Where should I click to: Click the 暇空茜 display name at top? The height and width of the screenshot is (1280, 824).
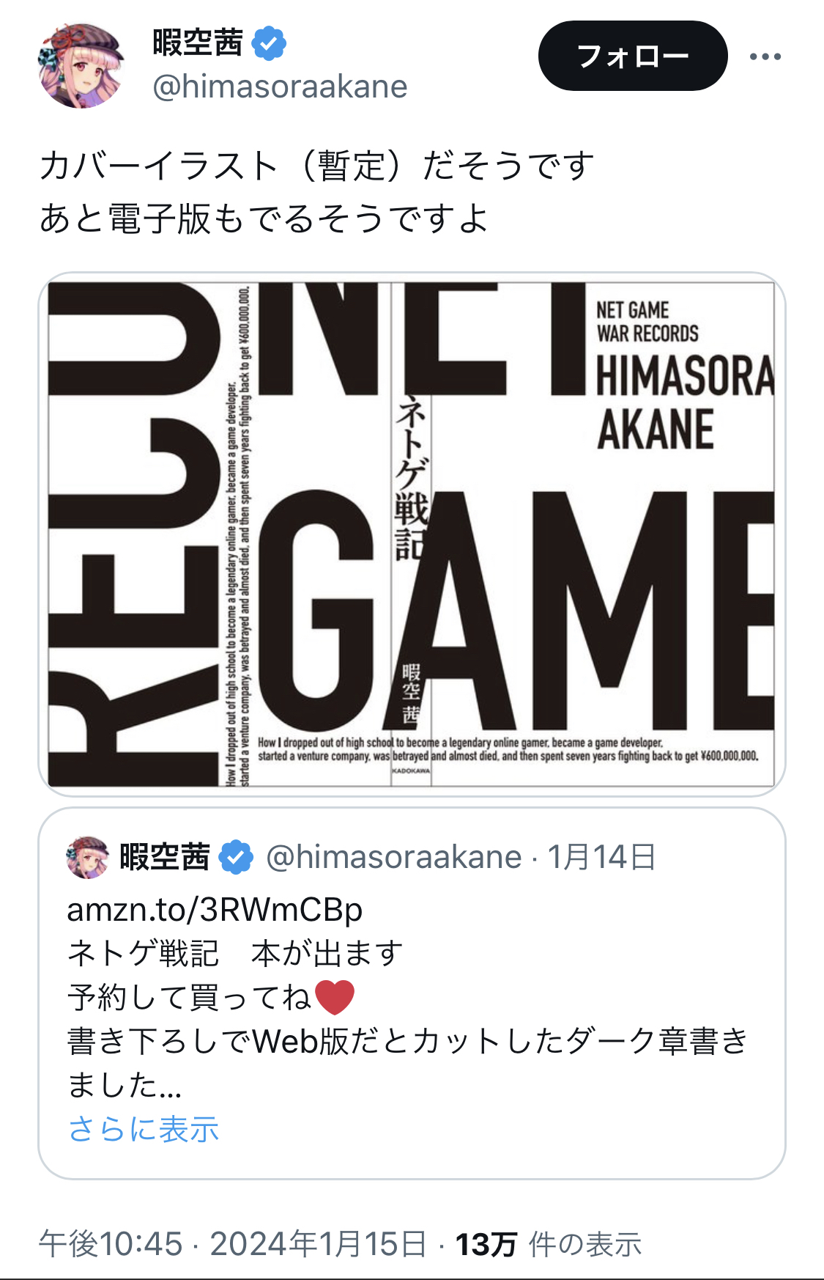(x=198, y=43)
